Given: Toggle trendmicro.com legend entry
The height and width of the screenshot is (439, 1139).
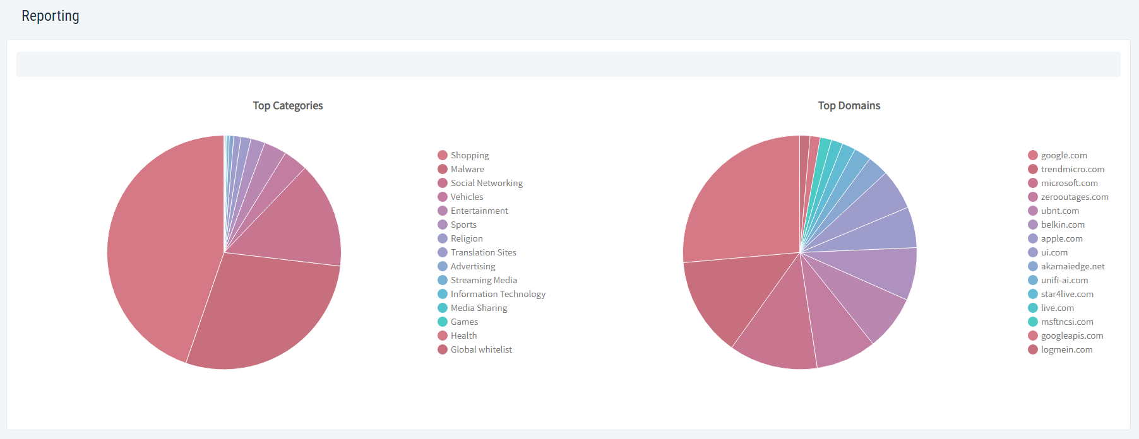Looking at the screenshot, I should (x=1066, y=169).
